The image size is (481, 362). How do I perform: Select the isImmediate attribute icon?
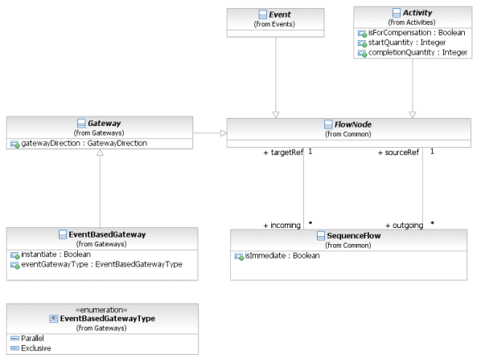pos(239,256)
